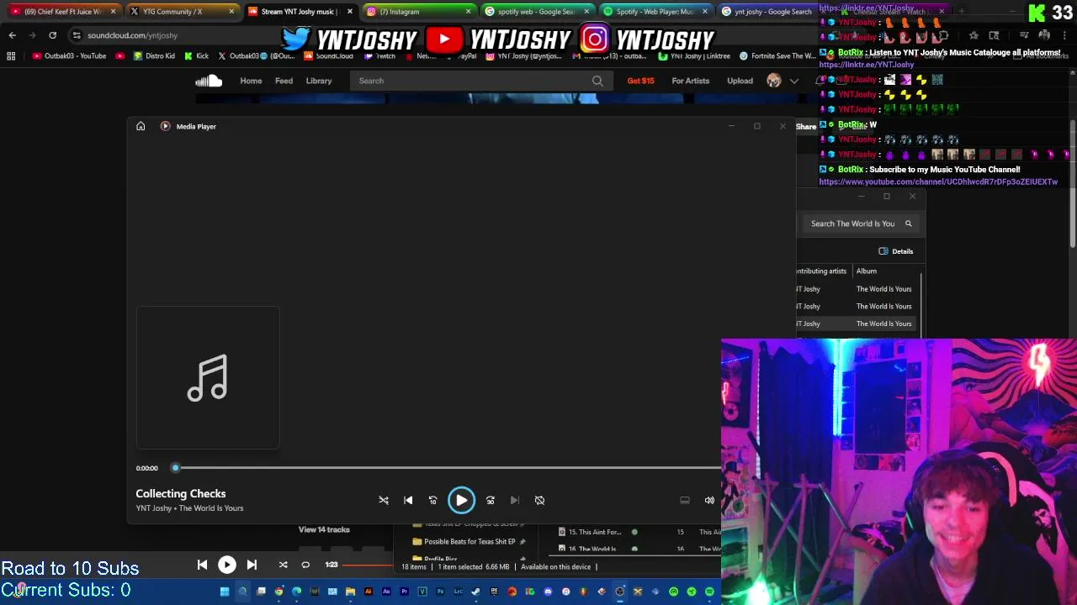The width and height of the screenshot is (1077, 605).
Task: Click Media Player seek bar
Action: coord(446,468)
